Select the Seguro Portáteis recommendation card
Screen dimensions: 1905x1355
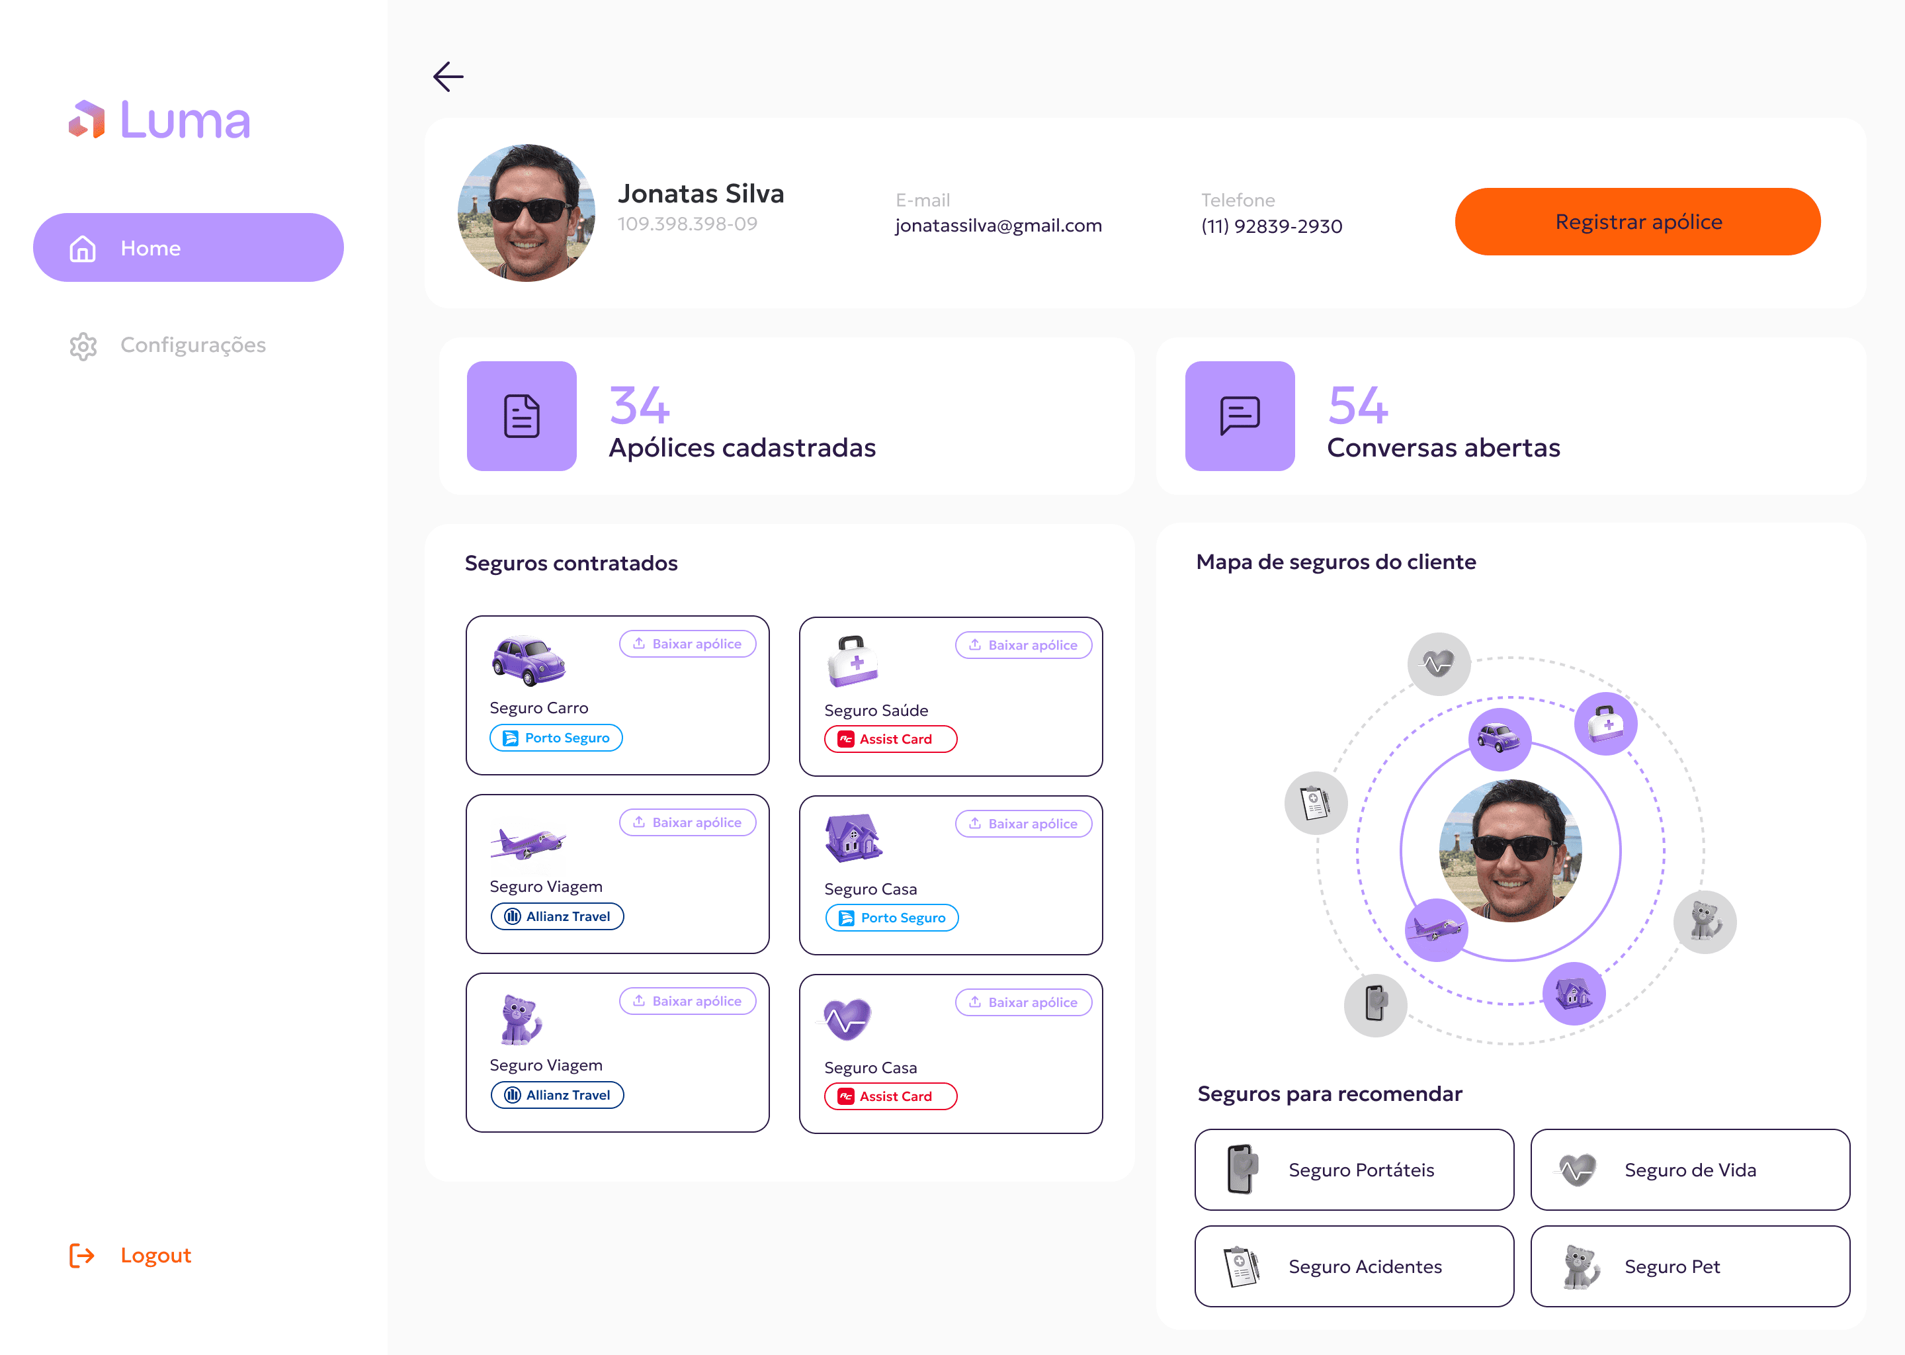click(1354, 1169)
